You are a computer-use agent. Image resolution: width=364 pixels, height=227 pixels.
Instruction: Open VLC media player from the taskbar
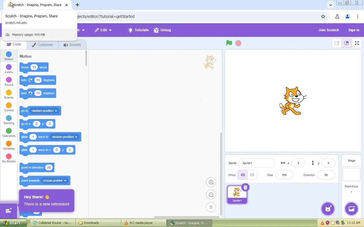(144, 223)
